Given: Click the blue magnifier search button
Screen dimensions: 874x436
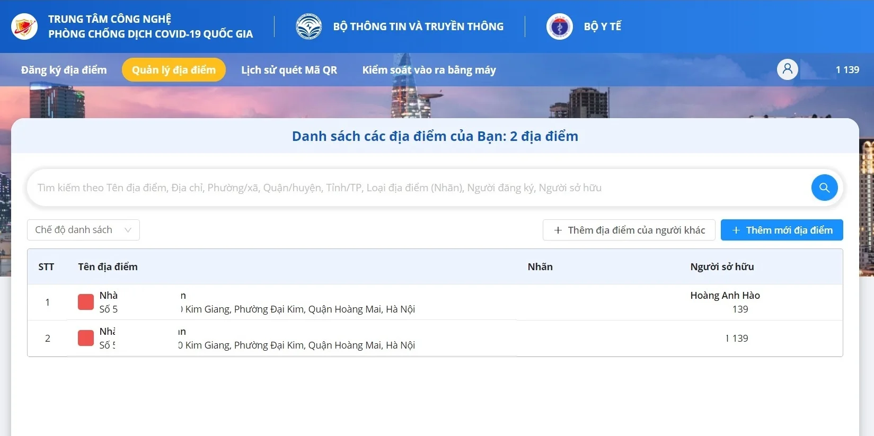Looking at the screenshot, I should [824, 188].
